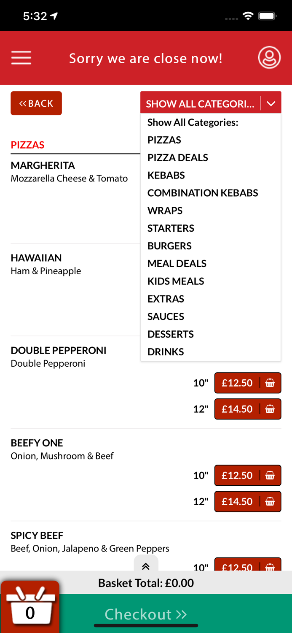
Task: Open the user account profile icon
Action: tap(269, 57)
